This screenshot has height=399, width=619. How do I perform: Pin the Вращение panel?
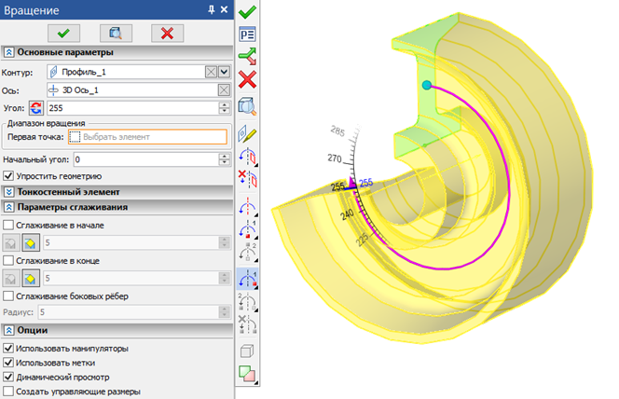pyautogui.click(x=211, y=10)
